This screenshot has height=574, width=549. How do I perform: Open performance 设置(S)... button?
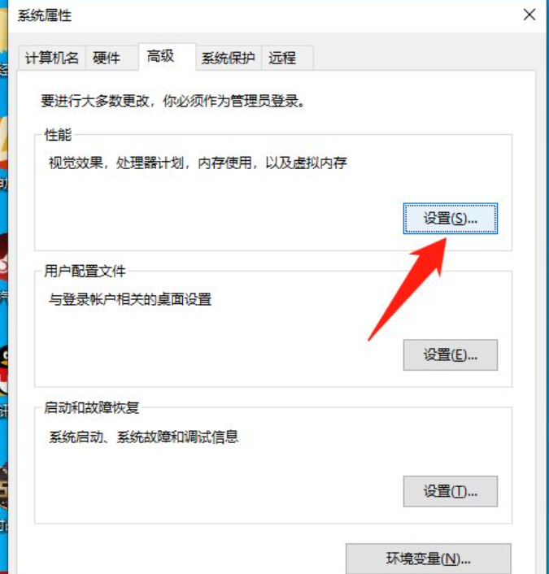450,219
